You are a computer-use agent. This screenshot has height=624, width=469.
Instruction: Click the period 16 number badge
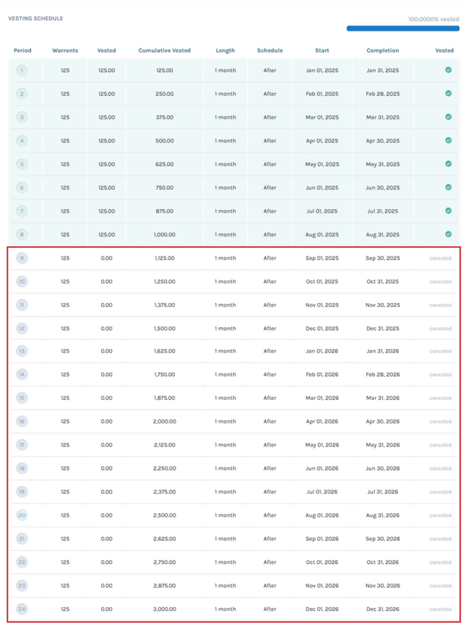tap(22, 422)
